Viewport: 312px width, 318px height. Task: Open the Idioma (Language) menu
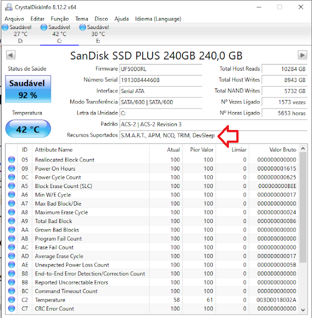pos(158,19)
